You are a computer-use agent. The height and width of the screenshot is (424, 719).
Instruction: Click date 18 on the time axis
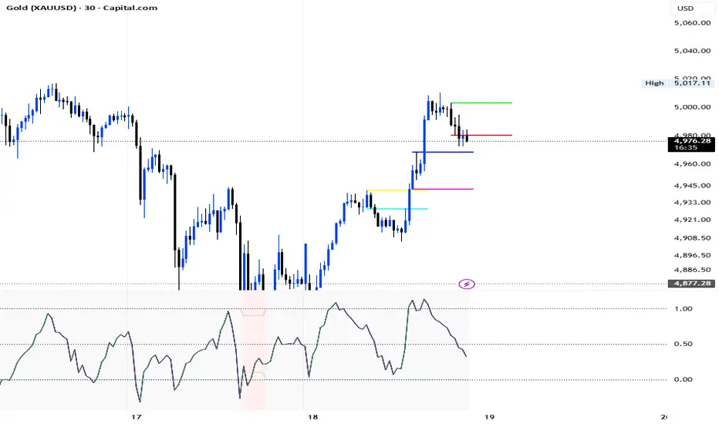pyautogui.click(x=312, y=416)
